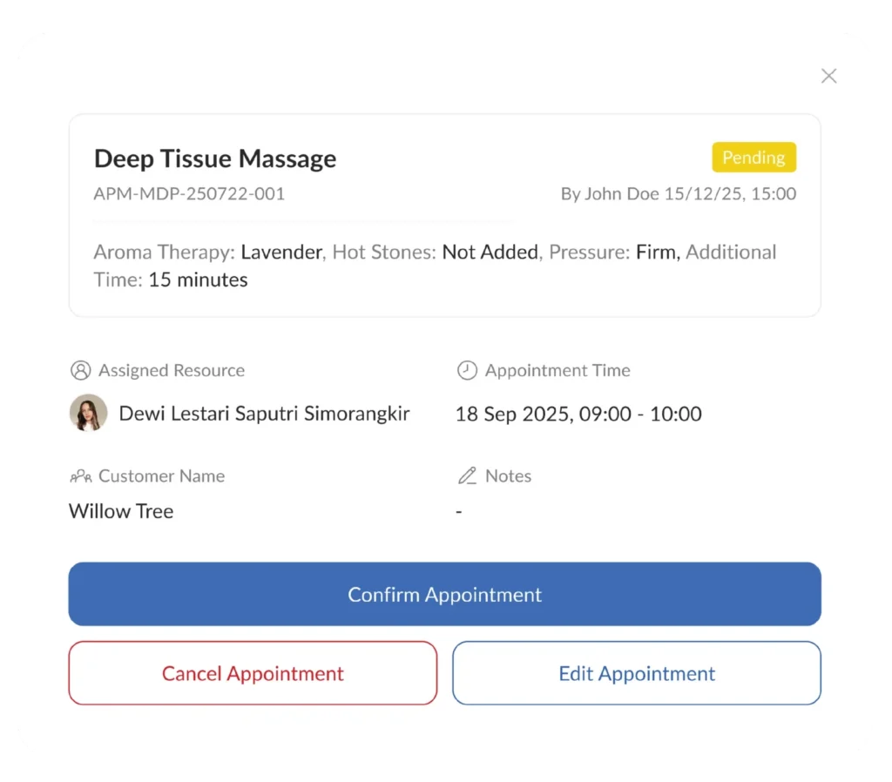Screen dimensions: 892x782
Task: Confirm the appointment with blue button
Action: point(444,594)
